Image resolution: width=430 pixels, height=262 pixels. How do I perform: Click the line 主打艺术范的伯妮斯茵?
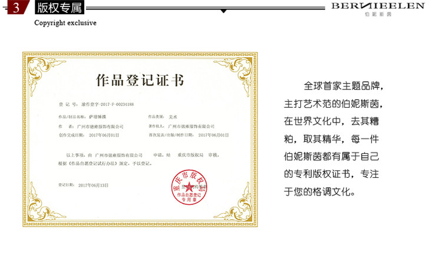(333, 104)
